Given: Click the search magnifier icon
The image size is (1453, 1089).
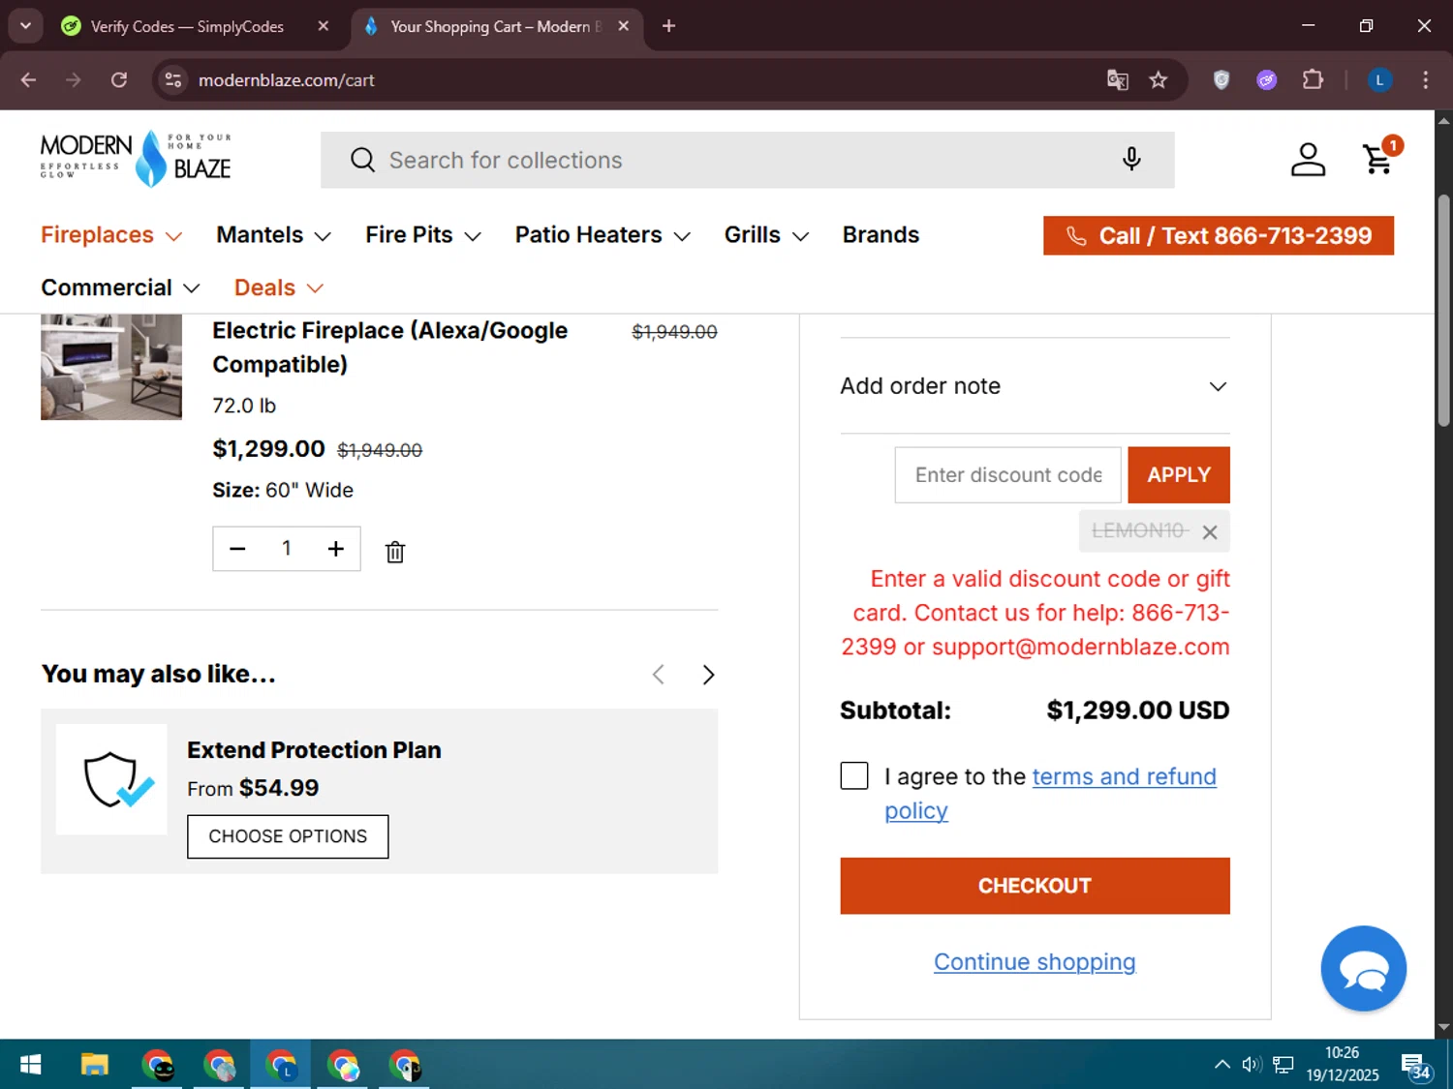Looking at the screenshot, I should (x=362, y=160).
